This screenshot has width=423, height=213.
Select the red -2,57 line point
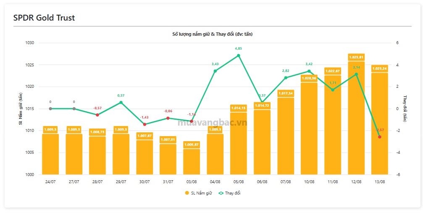380,137
